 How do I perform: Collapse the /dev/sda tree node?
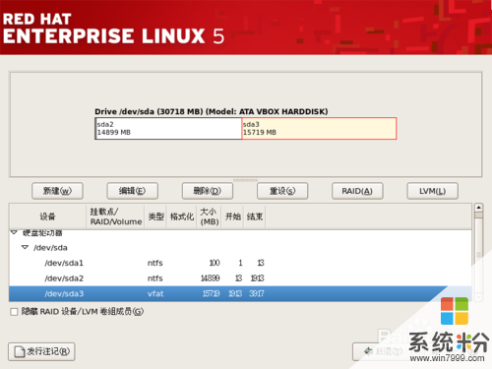[x=25, y=247]
